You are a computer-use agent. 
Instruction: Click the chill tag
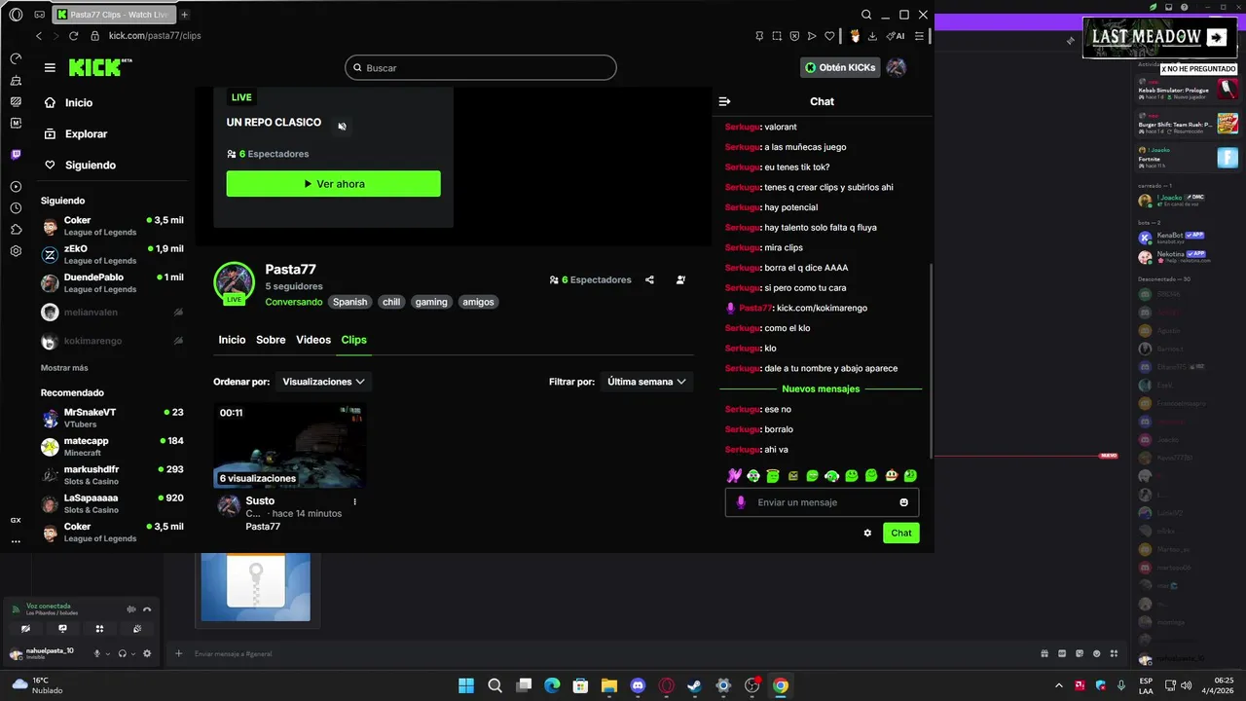391,302
